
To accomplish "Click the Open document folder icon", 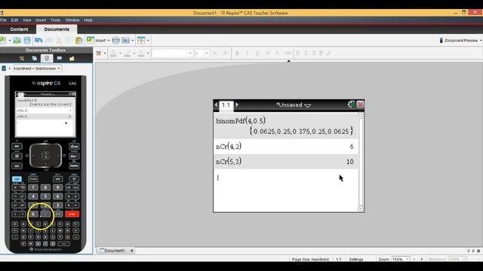I will (17, 40).
